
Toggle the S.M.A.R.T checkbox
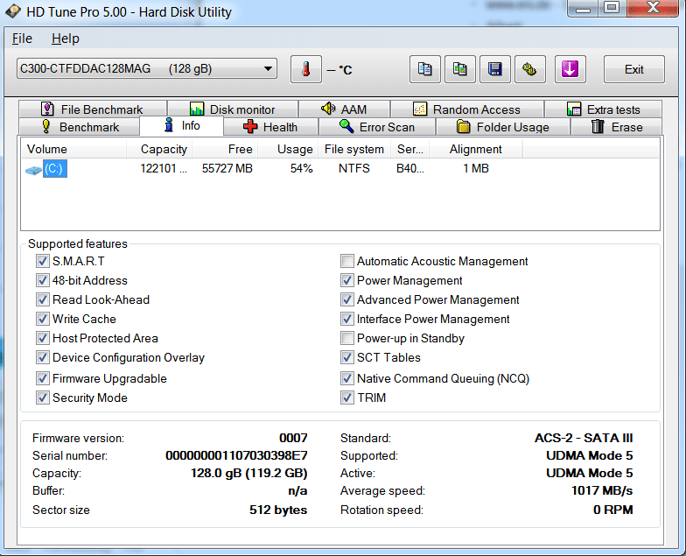tap(42, 261)
